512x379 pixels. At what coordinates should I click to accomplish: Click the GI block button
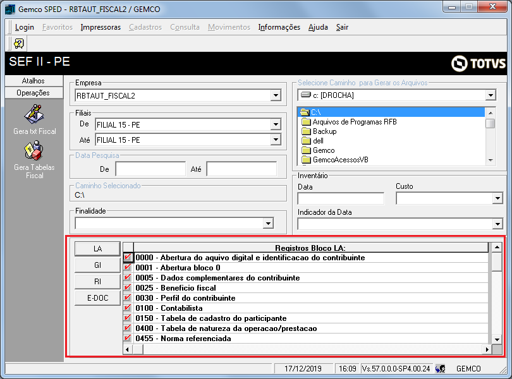click(97, 265)
